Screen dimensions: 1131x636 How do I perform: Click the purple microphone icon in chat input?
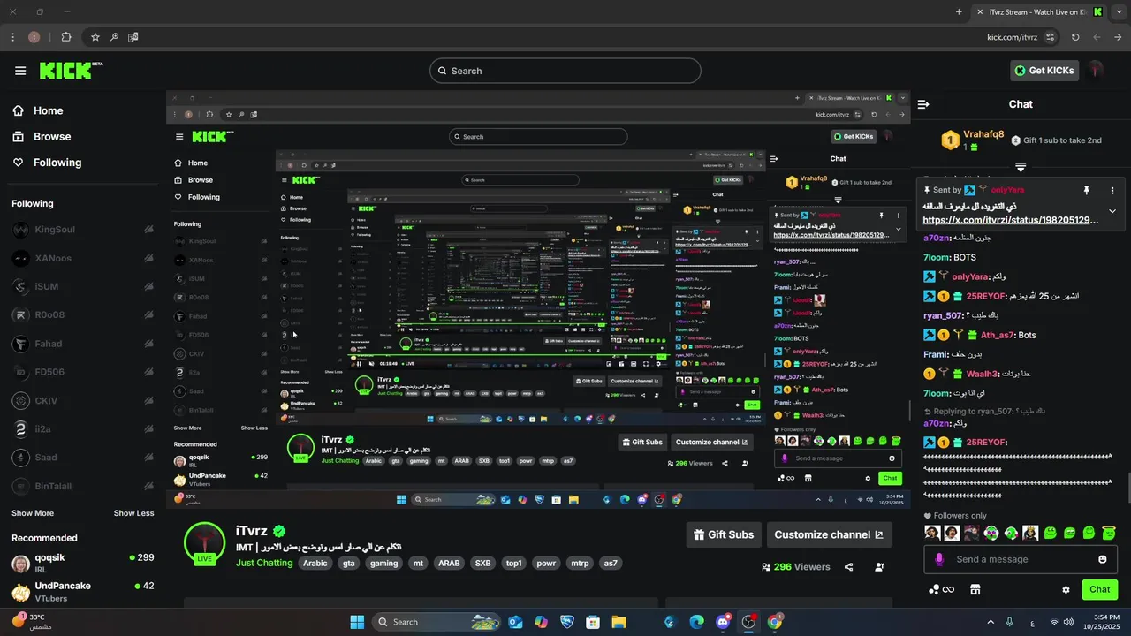[938, 559]
